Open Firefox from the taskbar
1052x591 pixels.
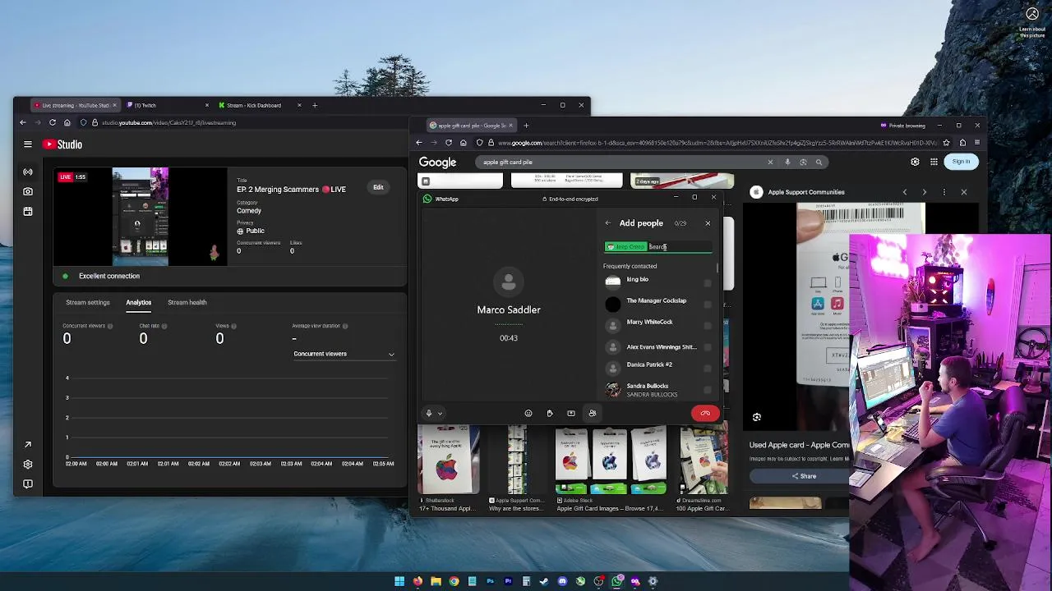coord(418,581)
